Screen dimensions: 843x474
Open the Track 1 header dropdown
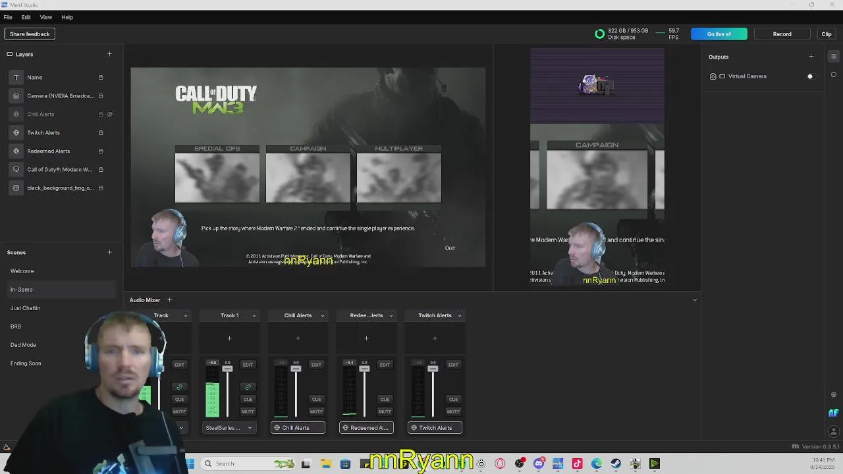pyautogui.click(x=254, y=316)
